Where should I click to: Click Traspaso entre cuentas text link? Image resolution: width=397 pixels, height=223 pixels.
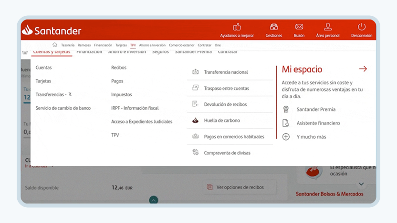pos(227,88)
